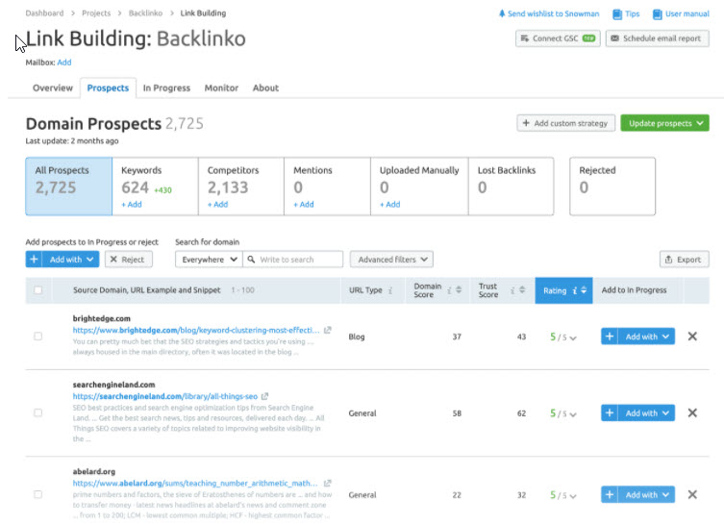Click the plus icon in brightedge.com row
724x524 pixels.
[610, 337]
